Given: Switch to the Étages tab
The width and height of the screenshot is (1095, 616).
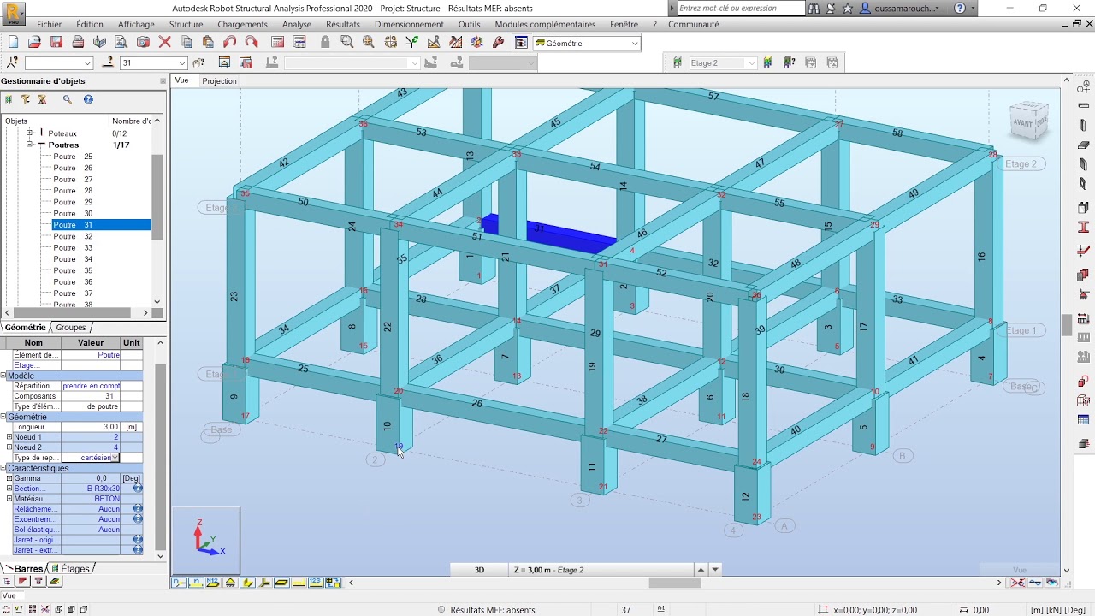Looking at the screenshot, I should [x=74, y=569].
